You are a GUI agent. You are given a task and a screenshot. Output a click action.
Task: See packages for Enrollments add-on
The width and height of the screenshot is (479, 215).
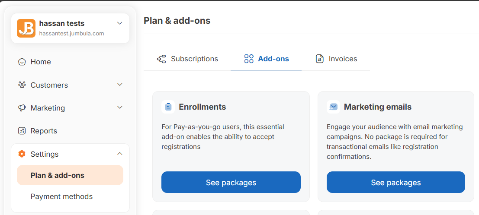pyautogui.click(x=231, y=182)
